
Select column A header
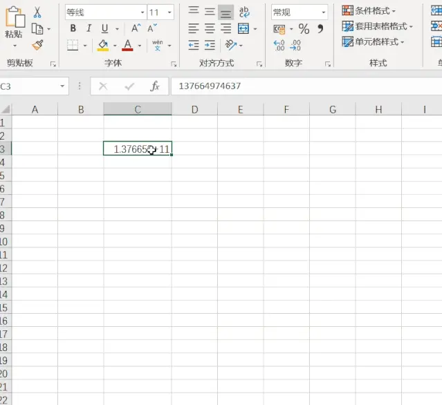pyautogui.click(x=35, y=109)
